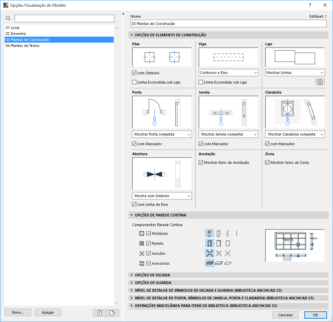This screenshot has height=322, width=333.
Task: Click the Novo... button
Action: click(x=18, y=312)
